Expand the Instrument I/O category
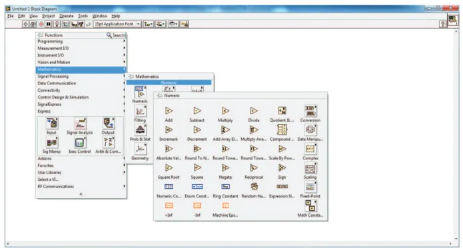The height and width of the screenshot is (248, 463). click(81, 55)
